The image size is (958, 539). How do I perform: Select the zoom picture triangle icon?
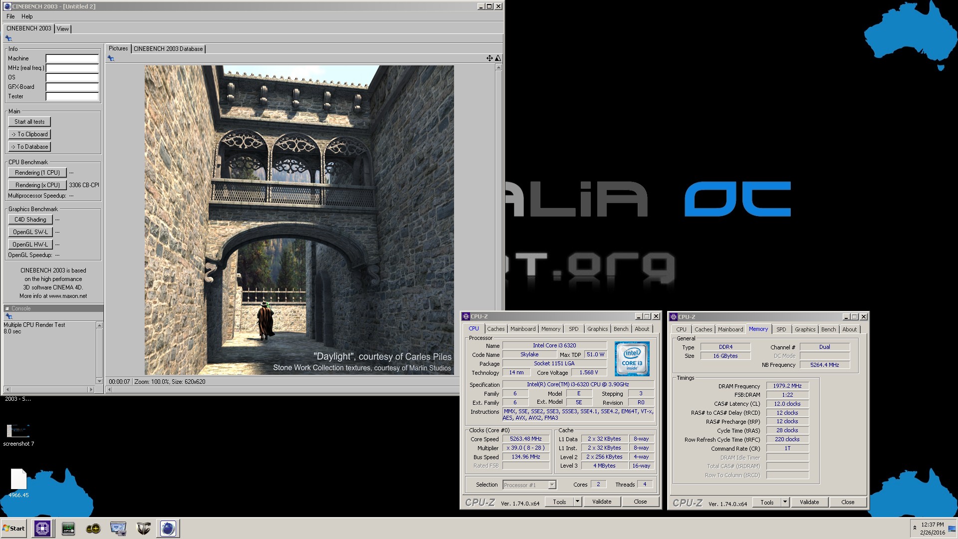point(497,58)
